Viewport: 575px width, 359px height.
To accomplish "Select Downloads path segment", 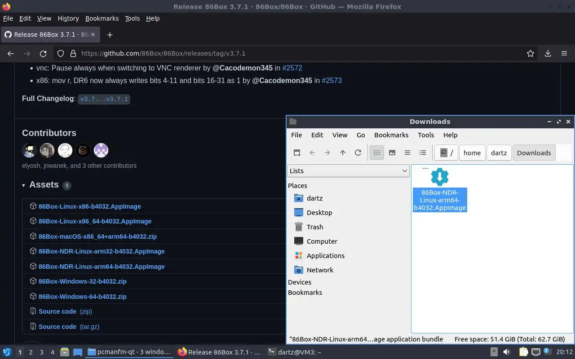I will 534,153.
